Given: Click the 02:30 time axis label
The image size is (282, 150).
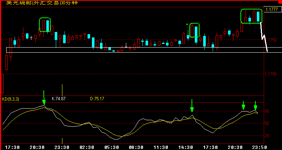Looking at the screenshot, I should coord(87,147).
